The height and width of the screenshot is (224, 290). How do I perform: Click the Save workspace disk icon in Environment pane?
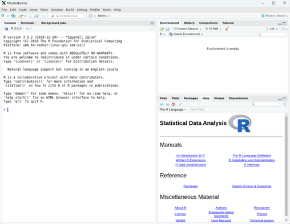coord(167,29)
